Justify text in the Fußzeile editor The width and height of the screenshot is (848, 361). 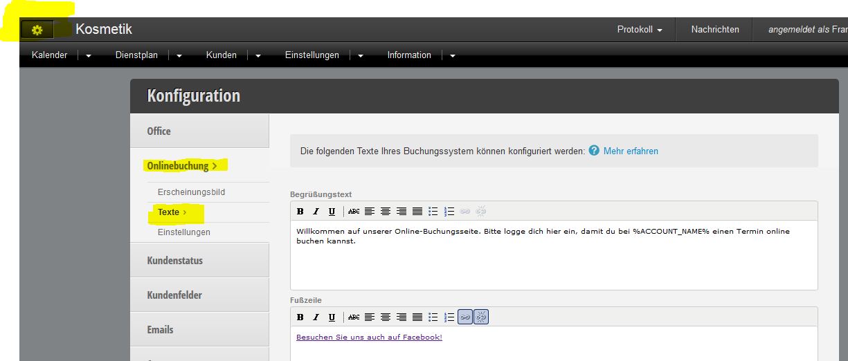pyautogui.click(x=417, y=317)
